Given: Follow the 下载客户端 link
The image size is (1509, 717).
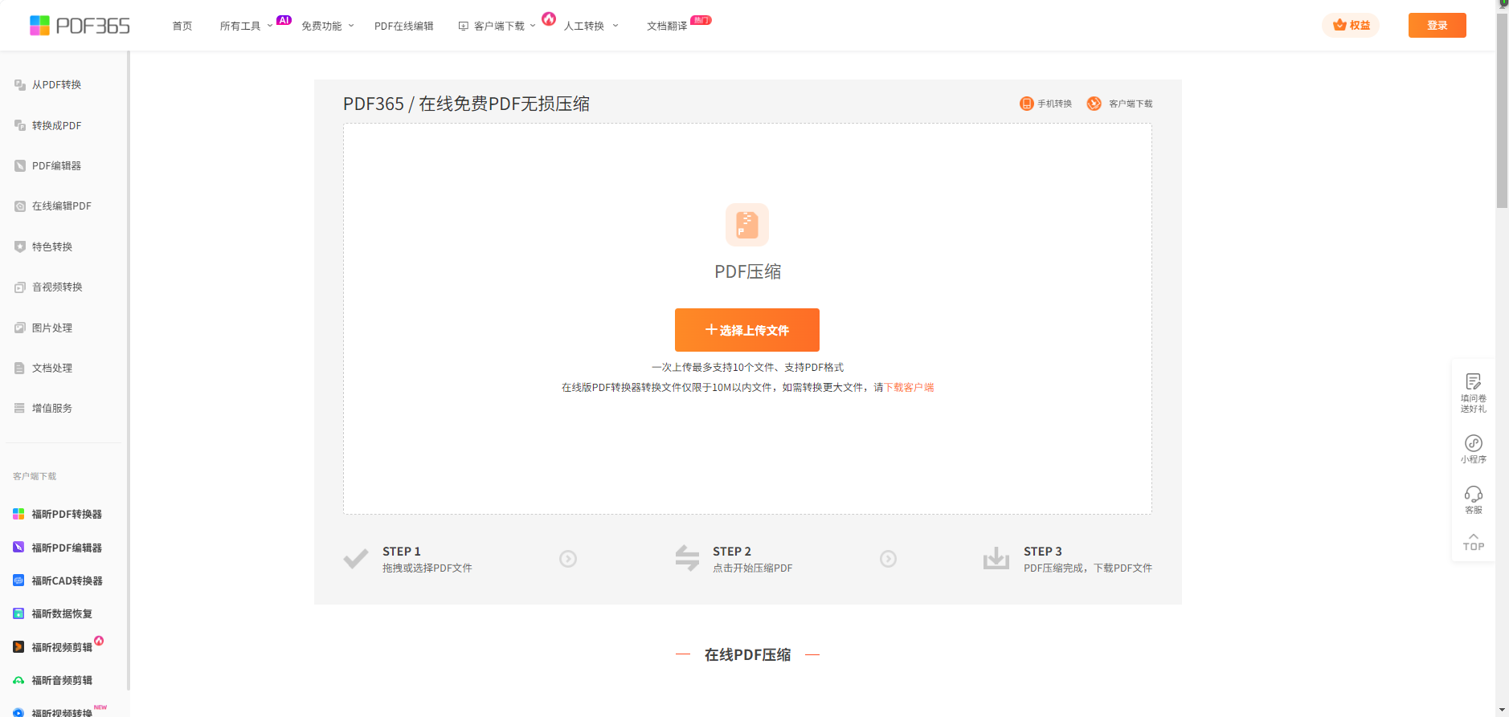Looking at the screenshot, I should click(909, 388).
